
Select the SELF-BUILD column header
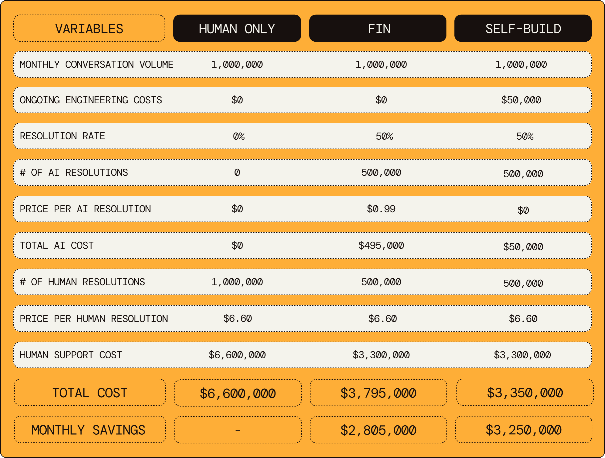tap(523, 29)
